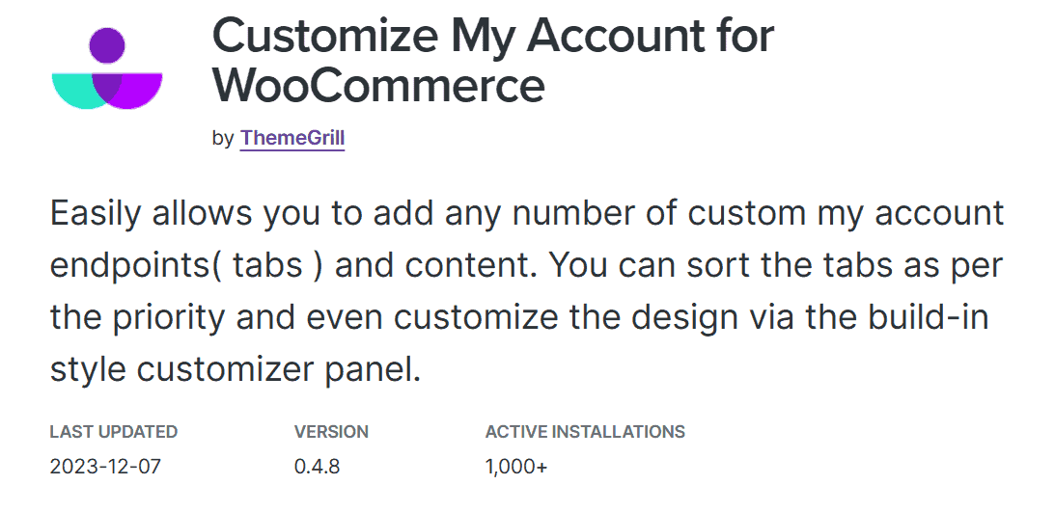Click the 'Customize My Account for' title line

click(492, 36)
